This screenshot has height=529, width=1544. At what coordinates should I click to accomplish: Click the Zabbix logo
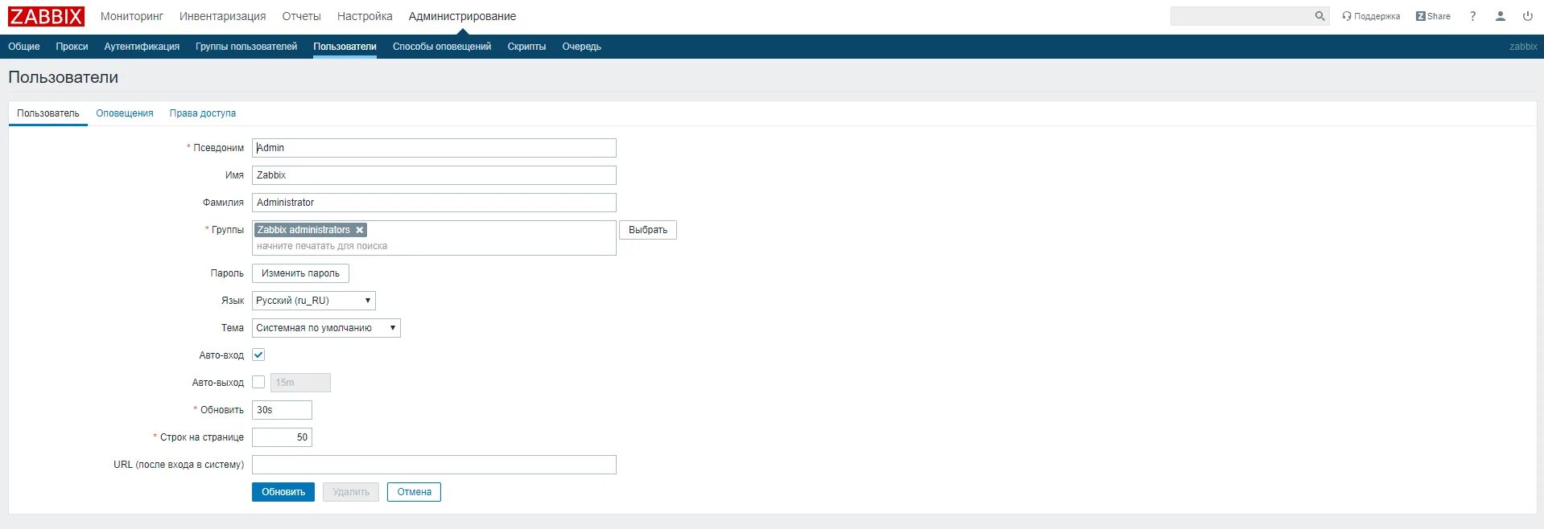pyautogui.click(x=46, y=16)
